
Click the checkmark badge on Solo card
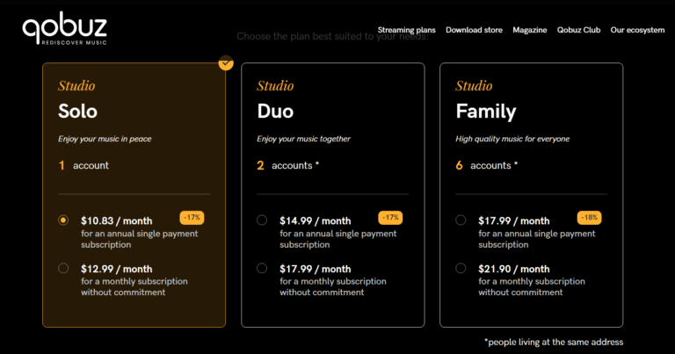[226, 62]
